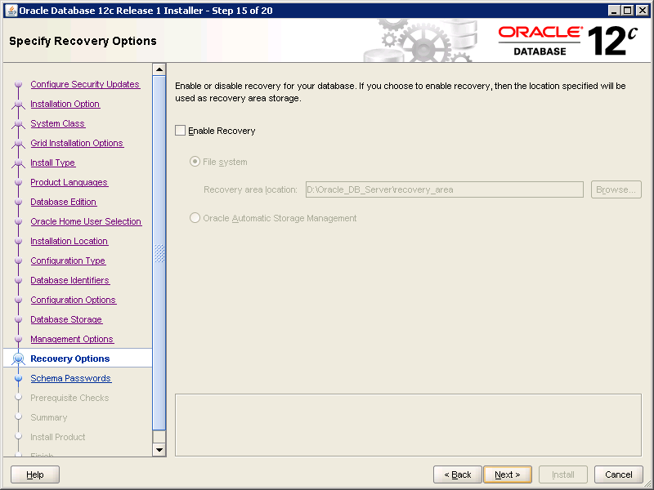654x490 pixels.
Task: Click the Installation Option step bullet icon
Action: point(18,104)
